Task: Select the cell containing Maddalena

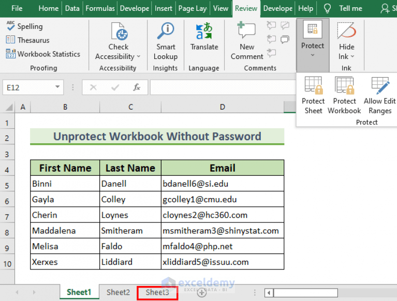Action: click(65, 231)
